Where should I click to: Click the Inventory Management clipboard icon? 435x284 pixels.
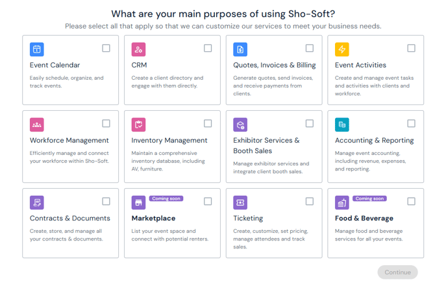138,124
